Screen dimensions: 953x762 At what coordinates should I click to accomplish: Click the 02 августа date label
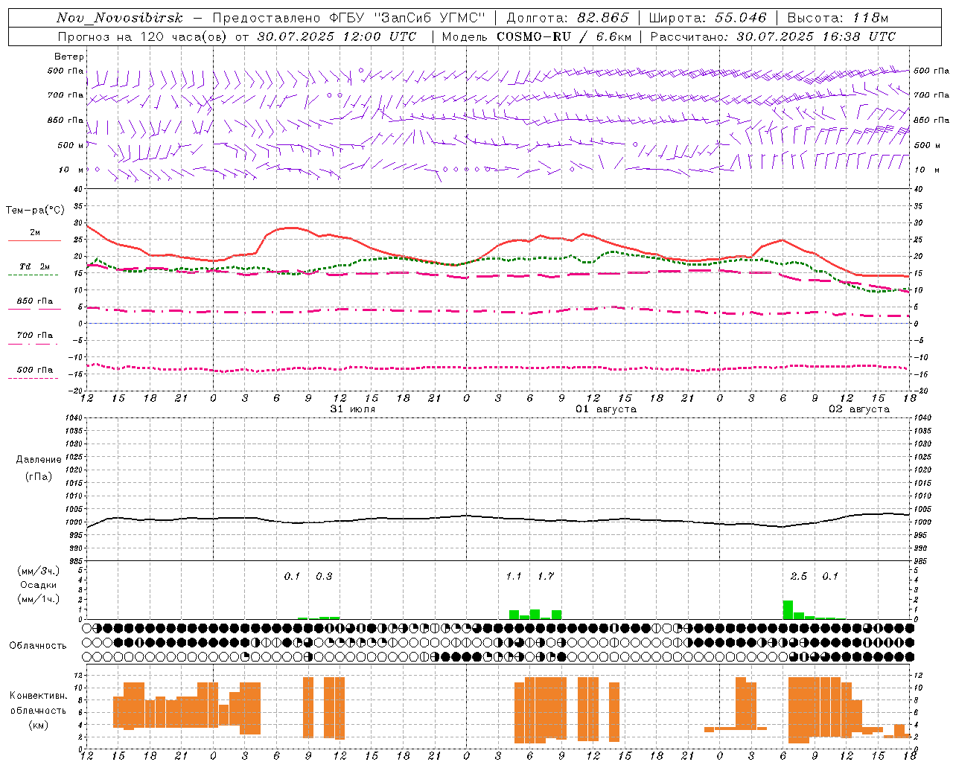pos(859,409)
